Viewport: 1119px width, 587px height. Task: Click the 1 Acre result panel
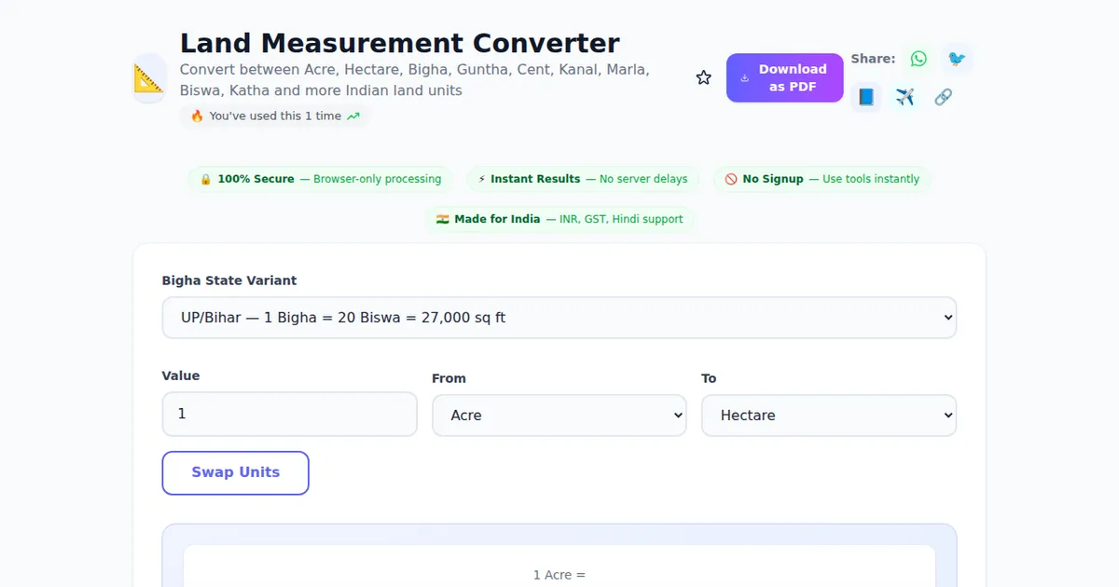[559, 568]
